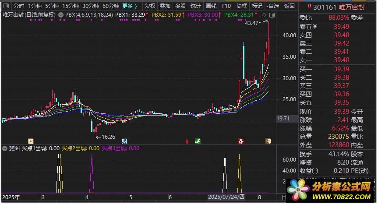Select the 5分钟 period tab
The height and width of the screenshot is (204, 378).
[x=52, y=6]
